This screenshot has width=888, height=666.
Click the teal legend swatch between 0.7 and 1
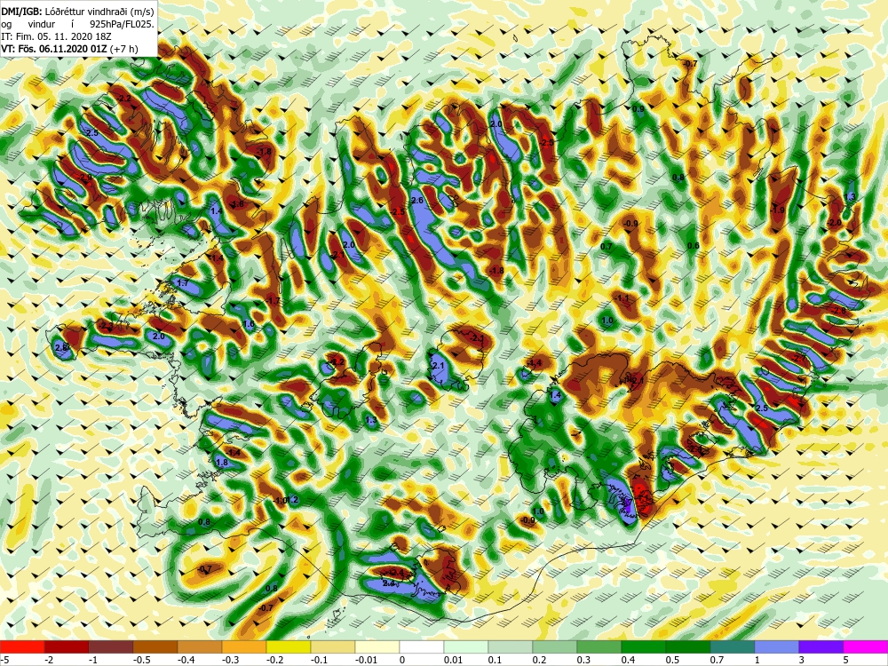(x=733, y=646)
